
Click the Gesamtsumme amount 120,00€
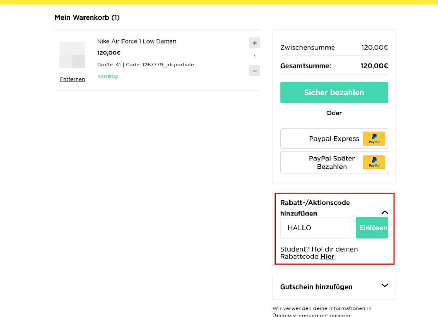tap(374, 66)
